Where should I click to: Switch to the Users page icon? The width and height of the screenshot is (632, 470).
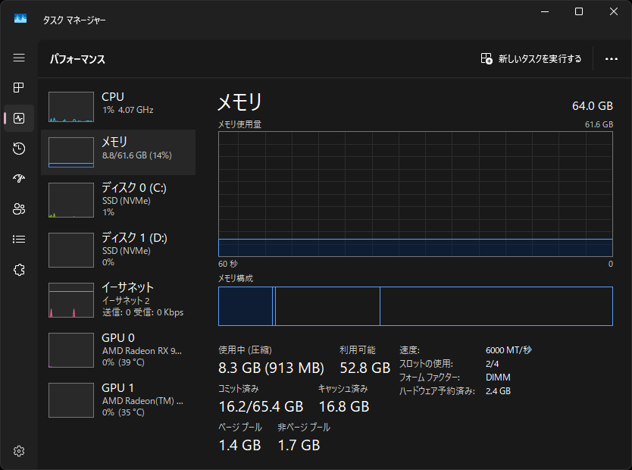19,209
